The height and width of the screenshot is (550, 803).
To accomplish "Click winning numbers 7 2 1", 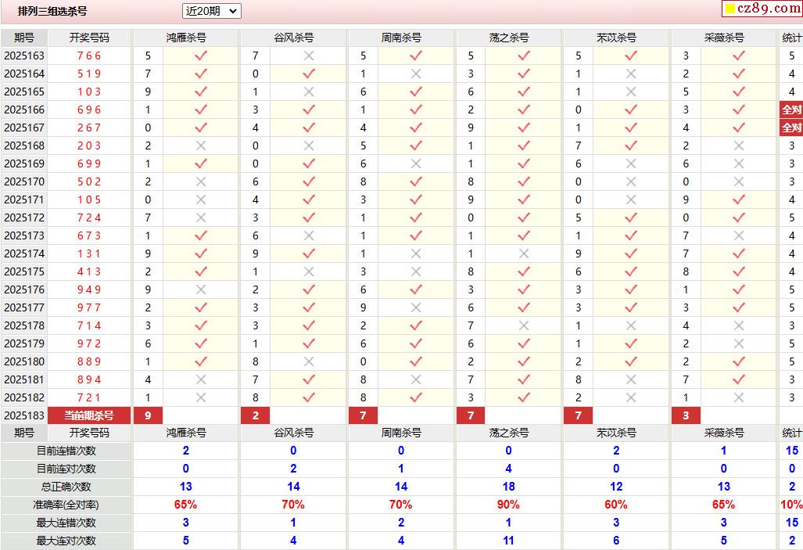I will coord(89,397).
